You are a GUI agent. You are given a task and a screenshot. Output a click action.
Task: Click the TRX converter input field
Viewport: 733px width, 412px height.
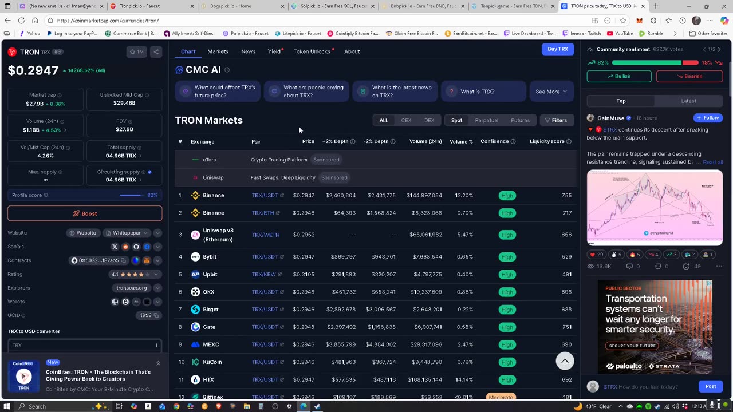point(85,345)
